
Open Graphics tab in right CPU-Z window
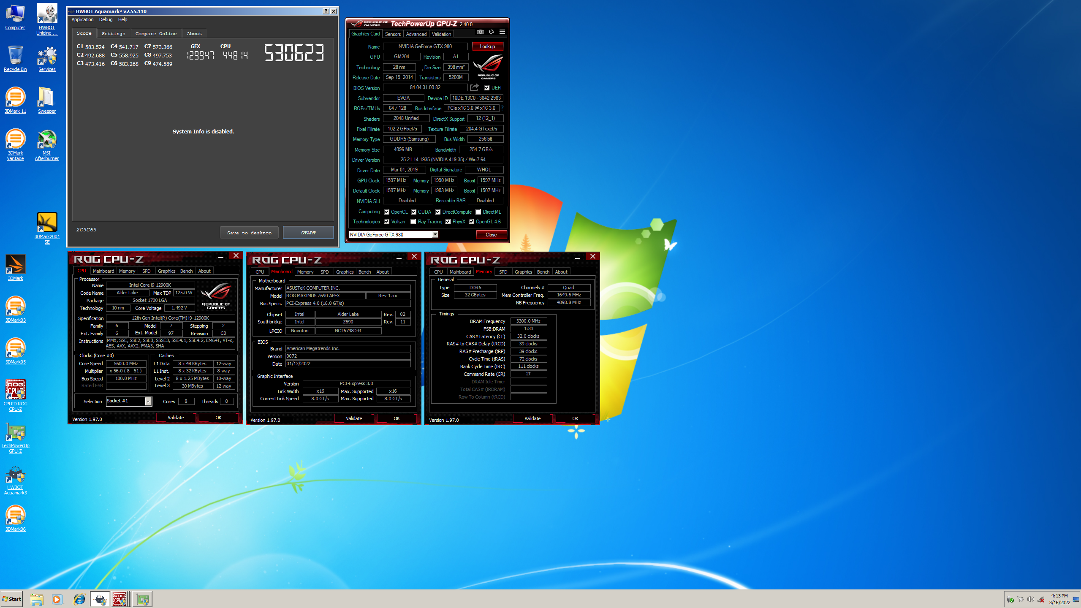click(523, 272)
